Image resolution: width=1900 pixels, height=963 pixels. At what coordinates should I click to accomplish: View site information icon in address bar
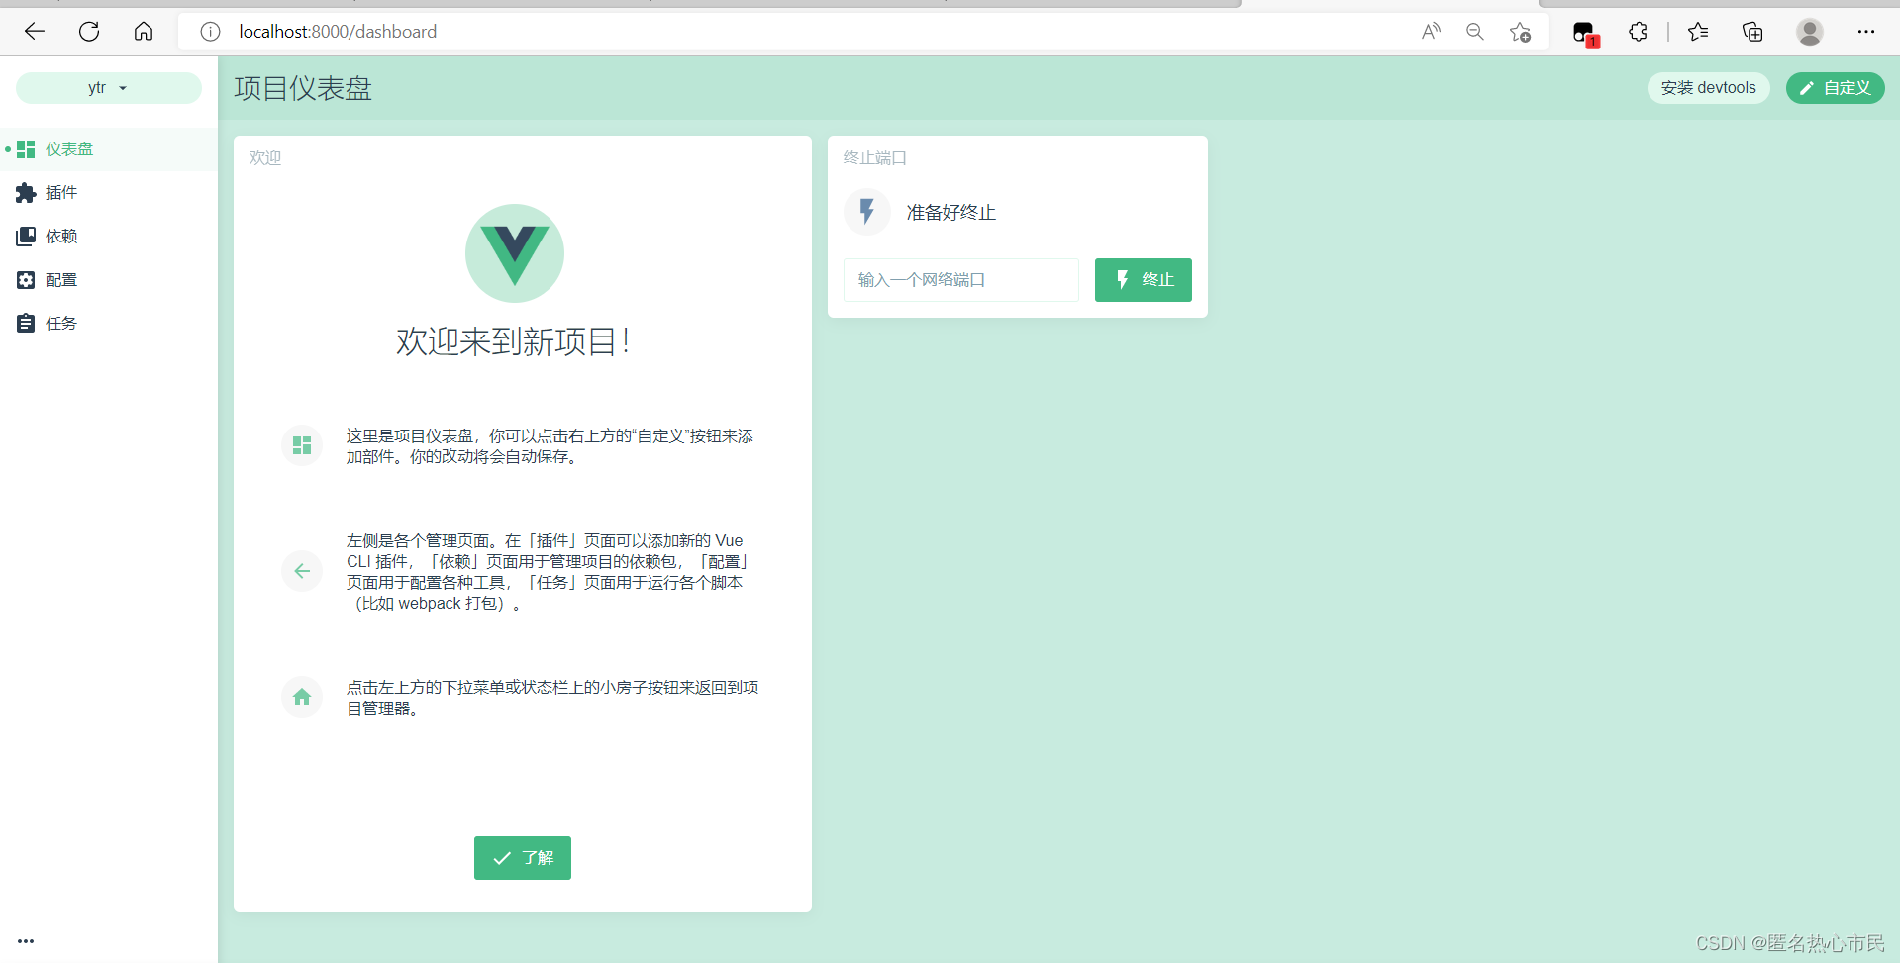210,32
